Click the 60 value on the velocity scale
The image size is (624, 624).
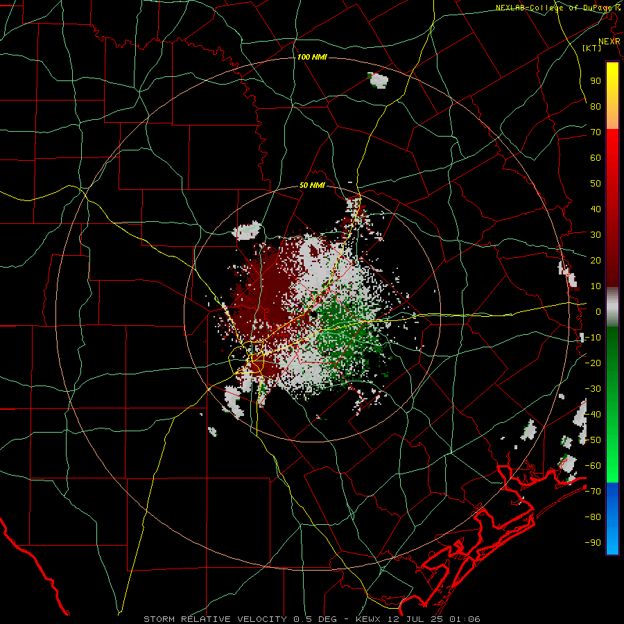[596, 157]
